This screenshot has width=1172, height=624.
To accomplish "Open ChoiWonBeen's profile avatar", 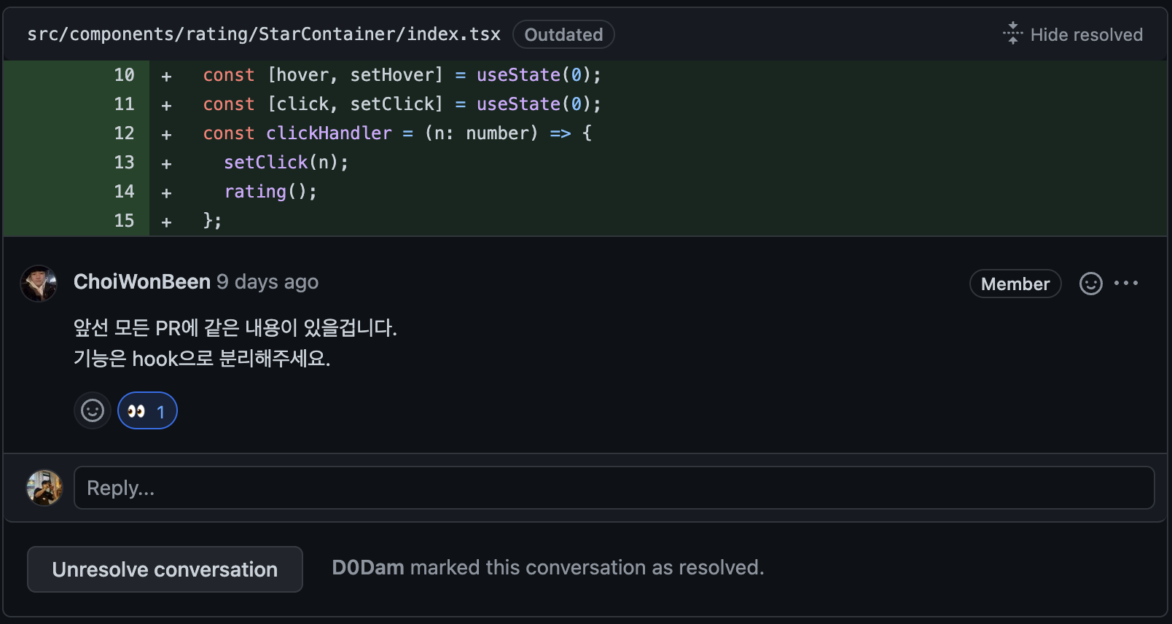I will pyautogui.click(x=39, y=284).
